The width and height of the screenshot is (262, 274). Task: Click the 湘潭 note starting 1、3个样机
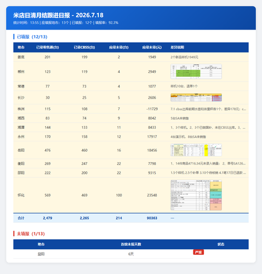[x=208, y=127]
